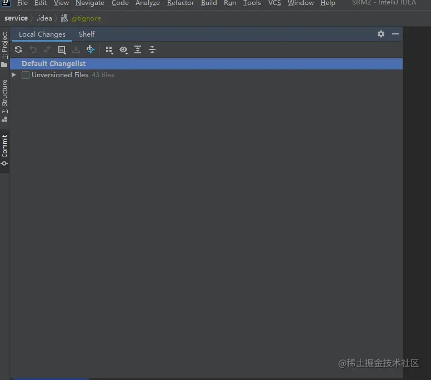Open the Window menu

[x=300, y=3]
